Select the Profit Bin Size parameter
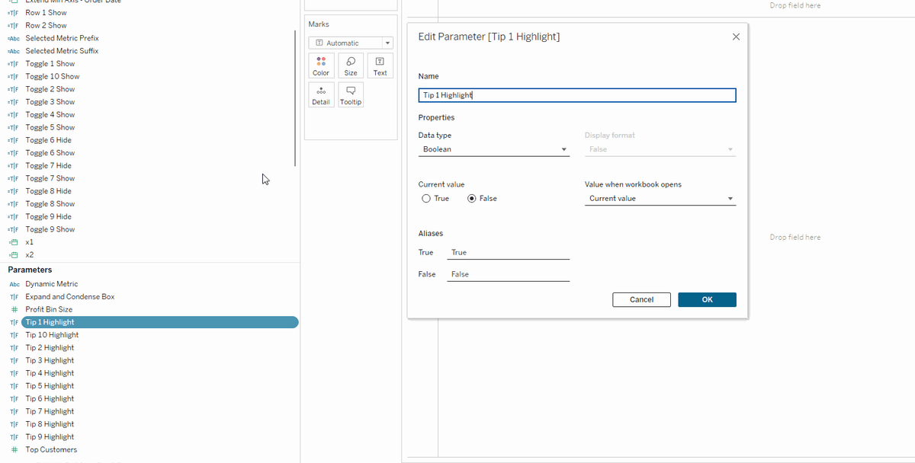 click(49, 310)
